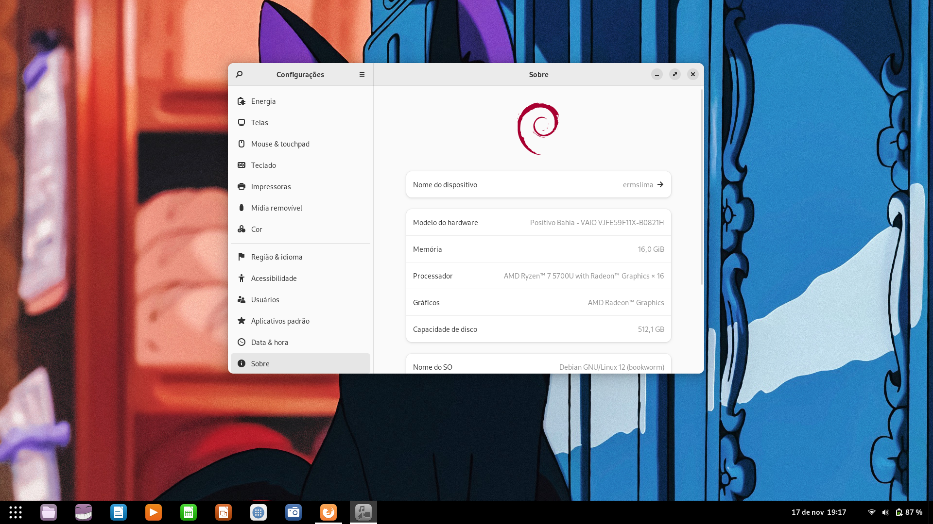
Task: Go to Aplicativos padrão settings
Action: pyautogui.click(x=300, y=321)
